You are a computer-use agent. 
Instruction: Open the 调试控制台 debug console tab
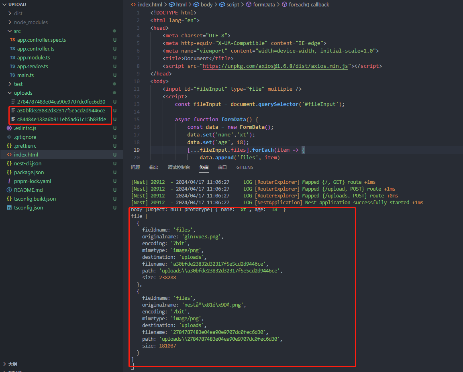point(179,167)
